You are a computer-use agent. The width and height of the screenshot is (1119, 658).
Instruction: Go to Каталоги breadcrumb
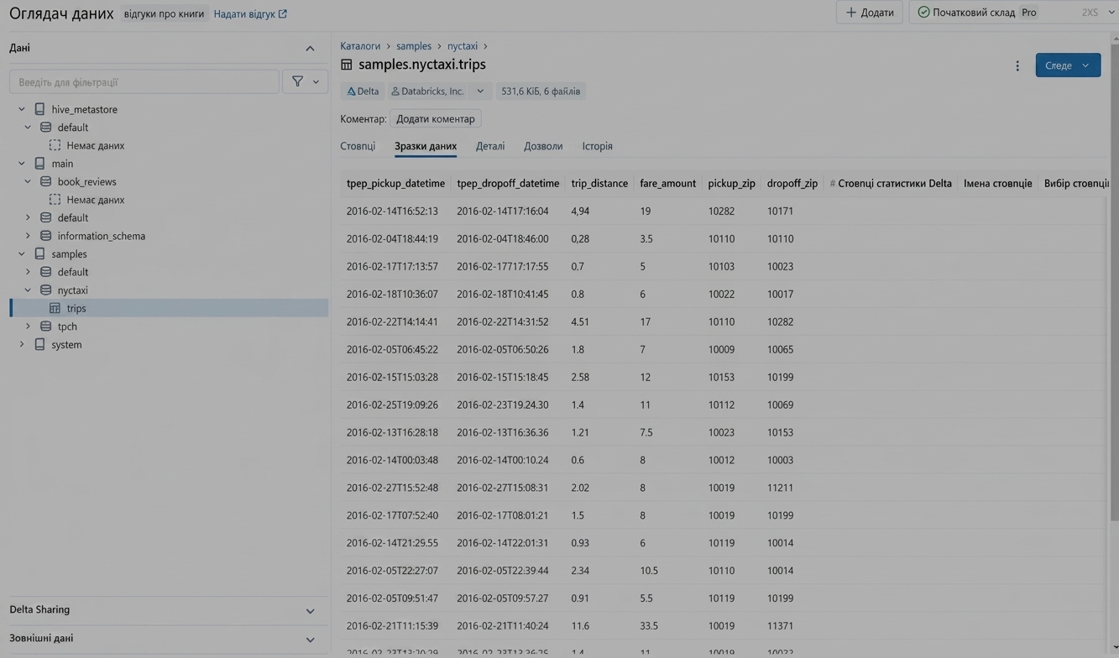click(x=360, y=46)
